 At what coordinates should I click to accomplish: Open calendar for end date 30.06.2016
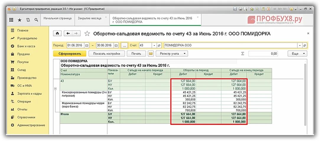coord(116,45)
